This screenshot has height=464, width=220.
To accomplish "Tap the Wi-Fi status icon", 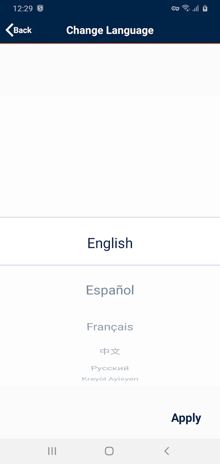I will pyautogui.click(x=186, y=8).
